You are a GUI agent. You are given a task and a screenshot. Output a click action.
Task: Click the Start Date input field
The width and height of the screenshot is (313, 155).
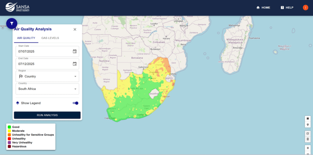[x=43, y=51]
